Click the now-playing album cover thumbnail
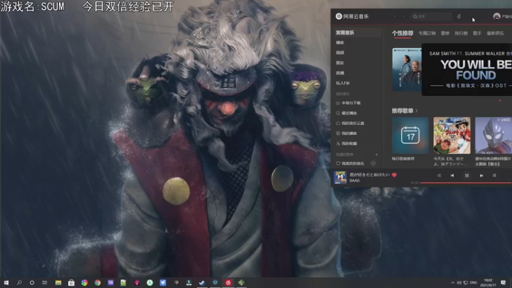 (x=340, y=177)
